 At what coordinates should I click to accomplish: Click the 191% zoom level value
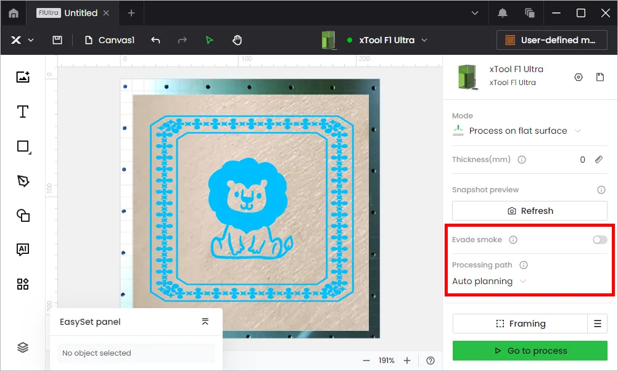386,361
